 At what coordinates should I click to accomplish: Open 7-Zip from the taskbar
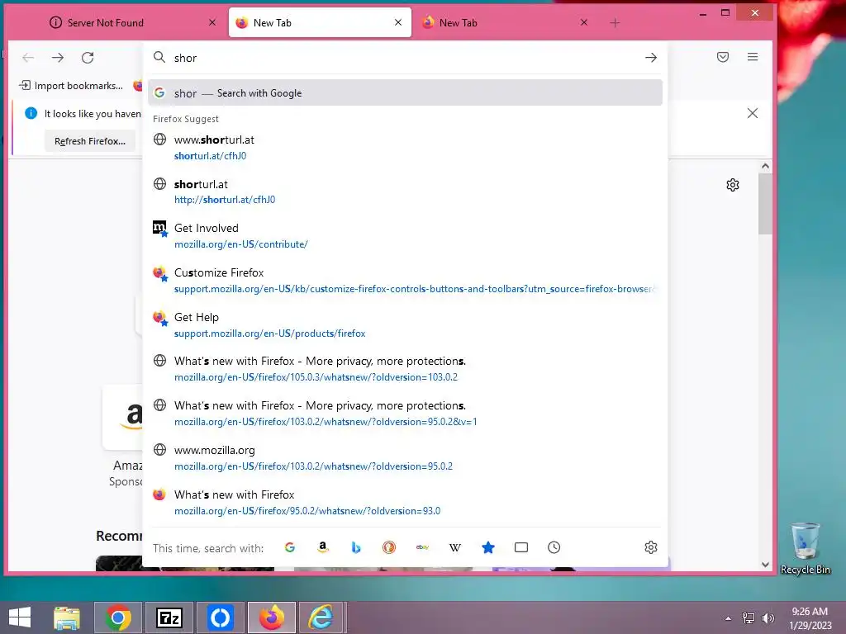tap(169, 617)
